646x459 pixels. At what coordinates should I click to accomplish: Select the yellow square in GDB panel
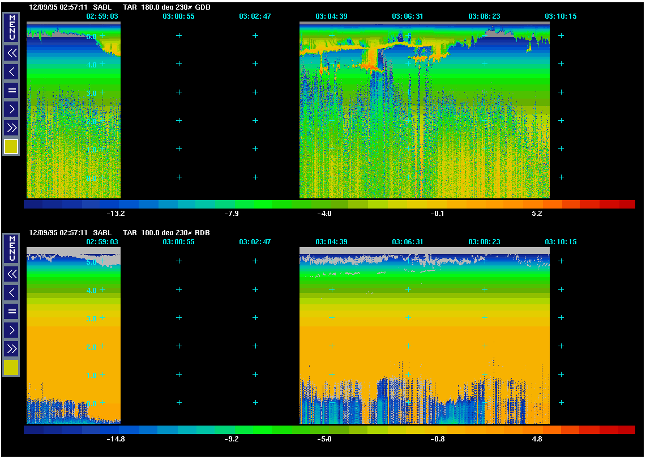click(11, 147)
